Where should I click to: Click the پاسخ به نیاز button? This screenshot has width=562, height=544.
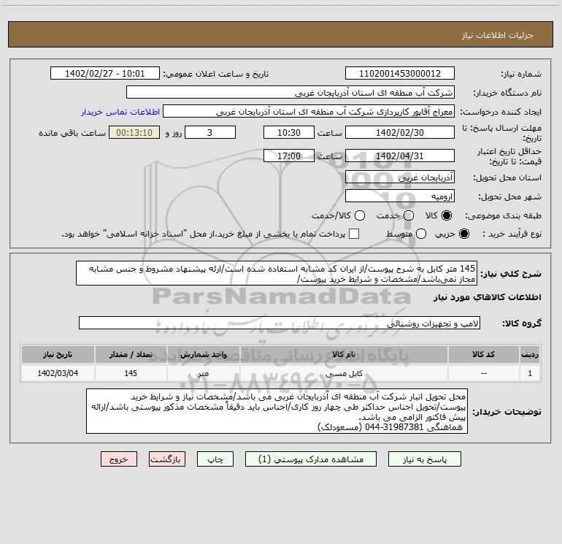tap(424, 459)
